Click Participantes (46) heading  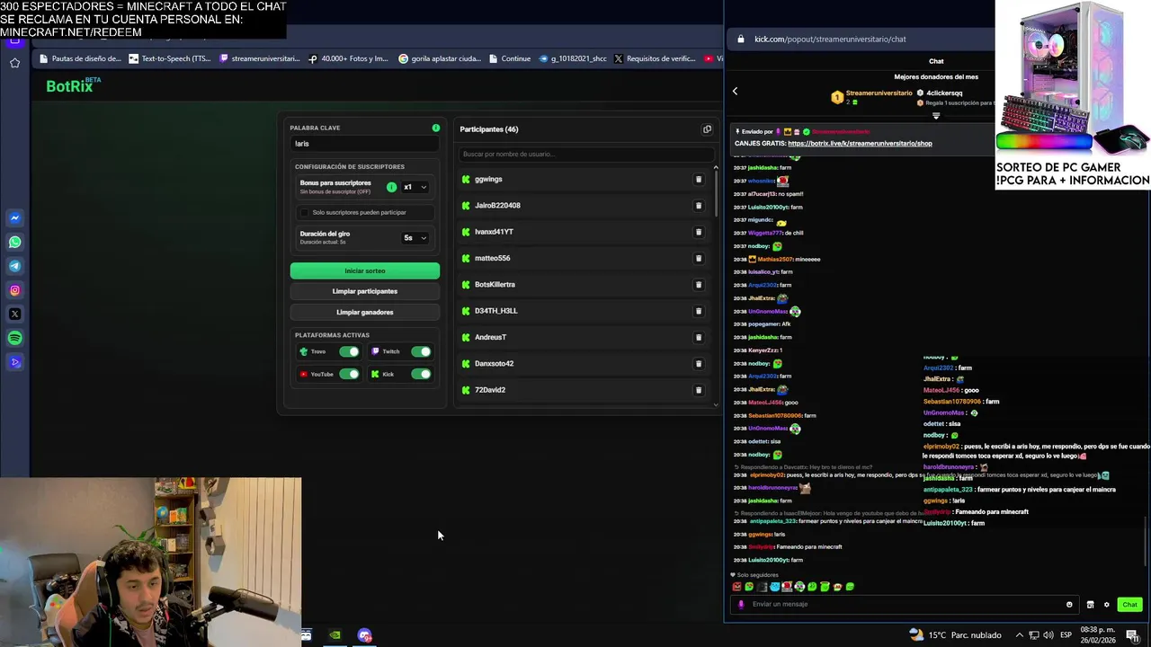tap(489, 129)
